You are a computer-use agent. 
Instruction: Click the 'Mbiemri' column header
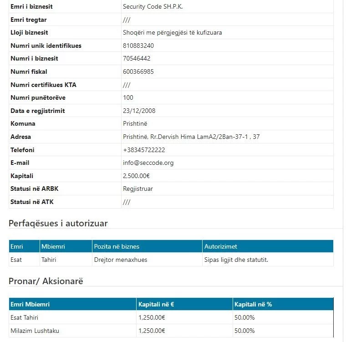coord(53,247)
